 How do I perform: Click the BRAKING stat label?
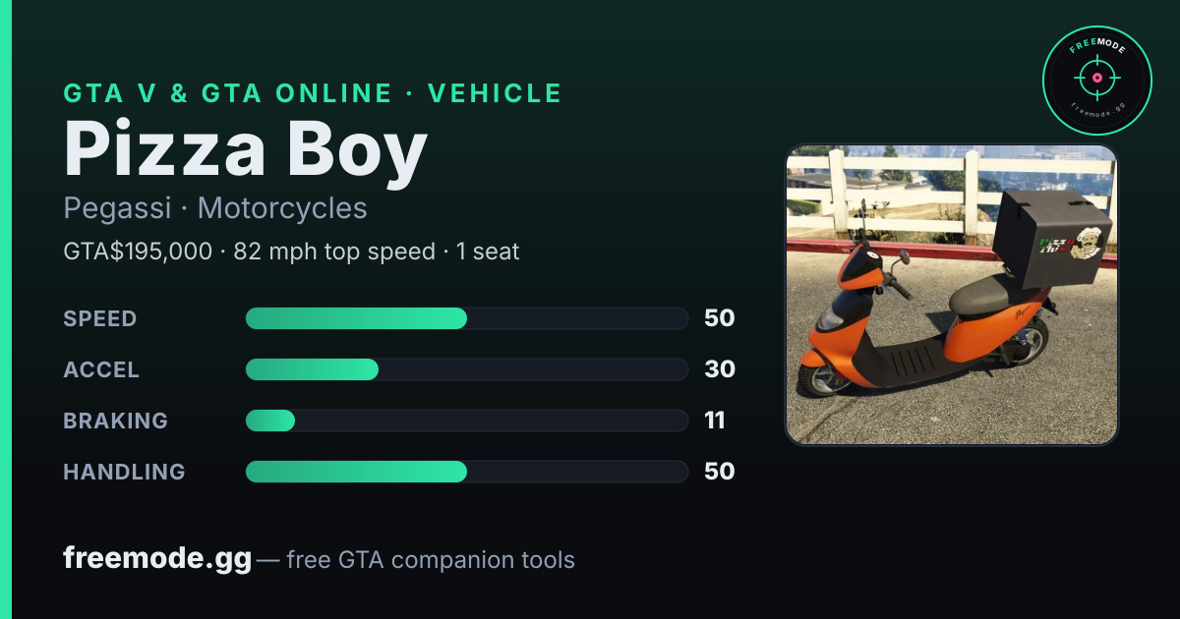coord(116,421)
